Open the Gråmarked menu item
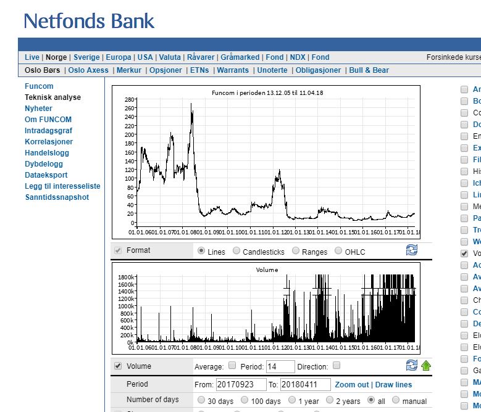This screenshot has height=412, width=481. point(240,57)
